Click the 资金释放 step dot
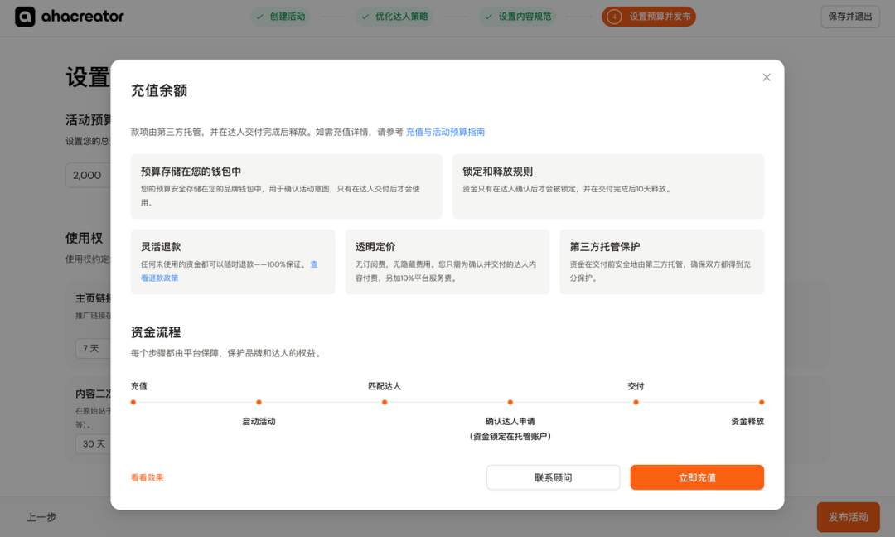The width and height of the screenshot is (895, 537). click(762, 402)
